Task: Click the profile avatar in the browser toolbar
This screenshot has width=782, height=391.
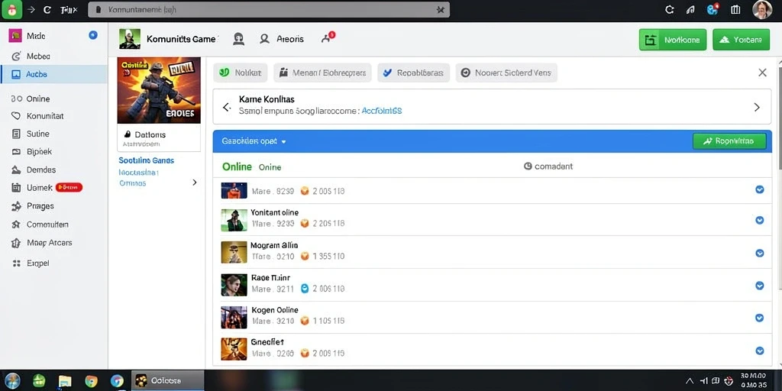Action: (761, 9)
